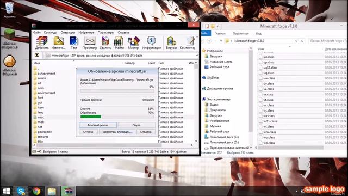Click the Пауза button in the update dialog

[136, 125]
